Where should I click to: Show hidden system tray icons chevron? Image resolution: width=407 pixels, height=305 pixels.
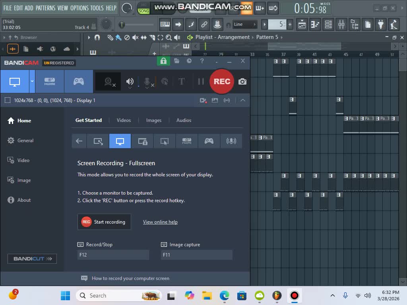point(333,295)
